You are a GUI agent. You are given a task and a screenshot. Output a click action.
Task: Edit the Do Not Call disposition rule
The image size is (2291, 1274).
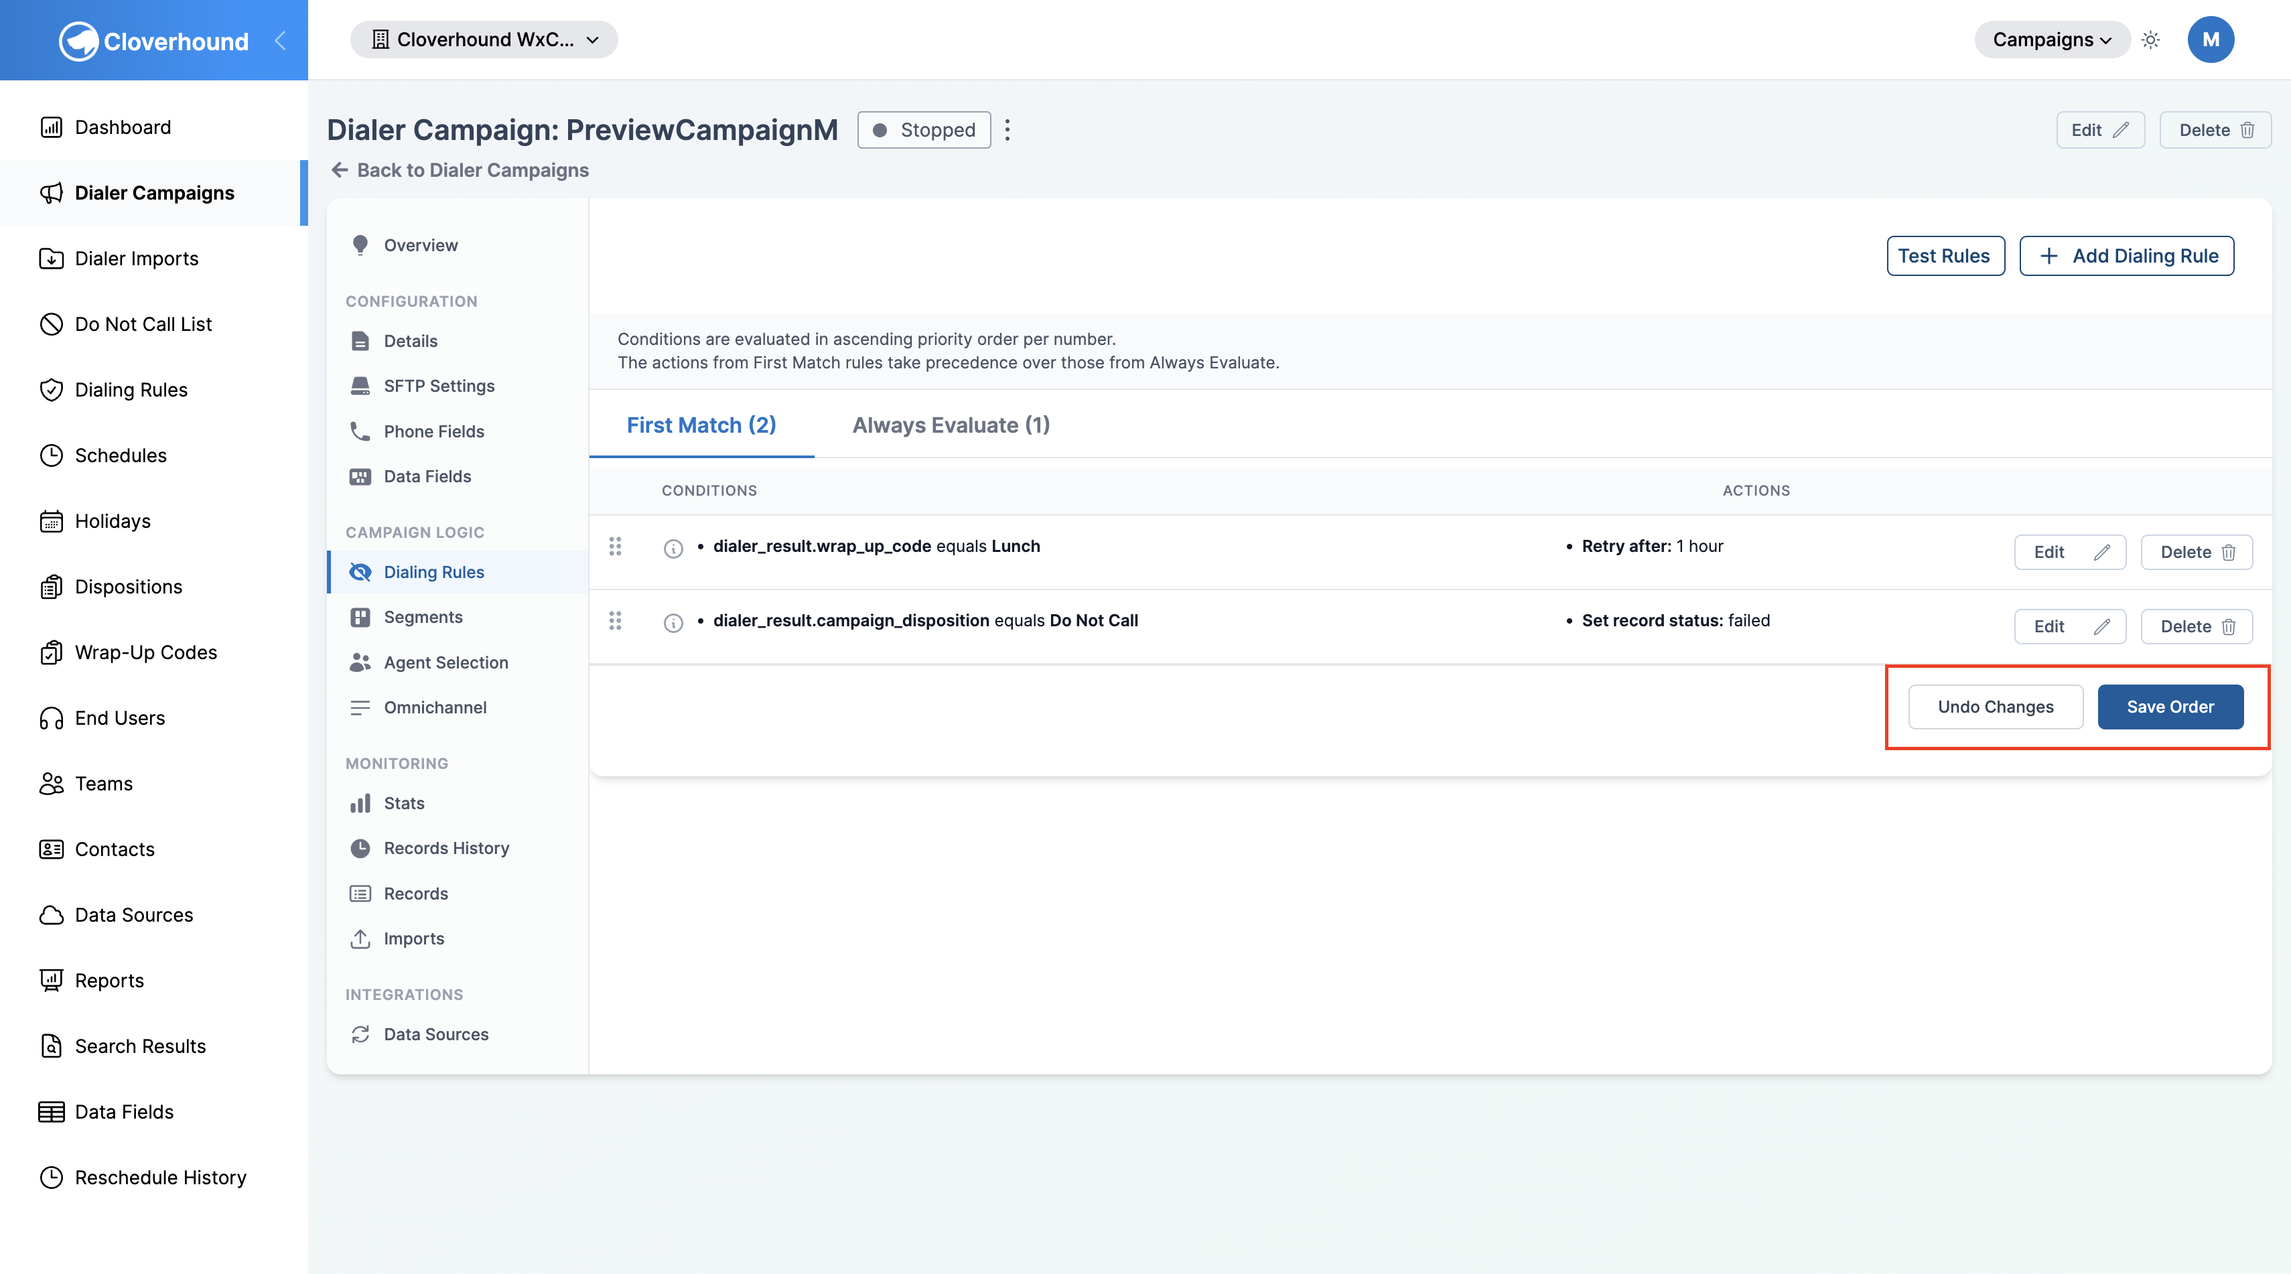(2069, 627)
